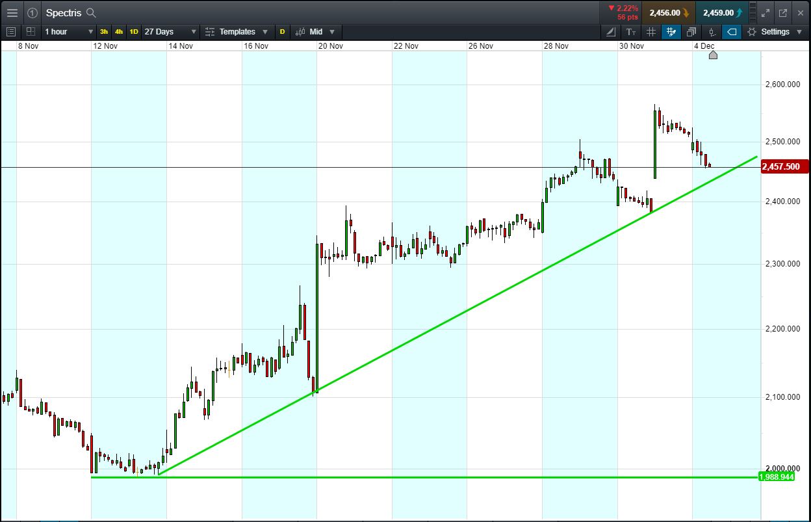The image size is (811, 522).
Task: Select the trendline drawing tool
Action: [610, 31]
